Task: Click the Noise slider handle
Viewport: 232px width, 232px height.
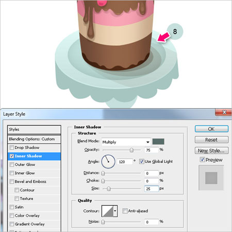Action: click(103, 222)
